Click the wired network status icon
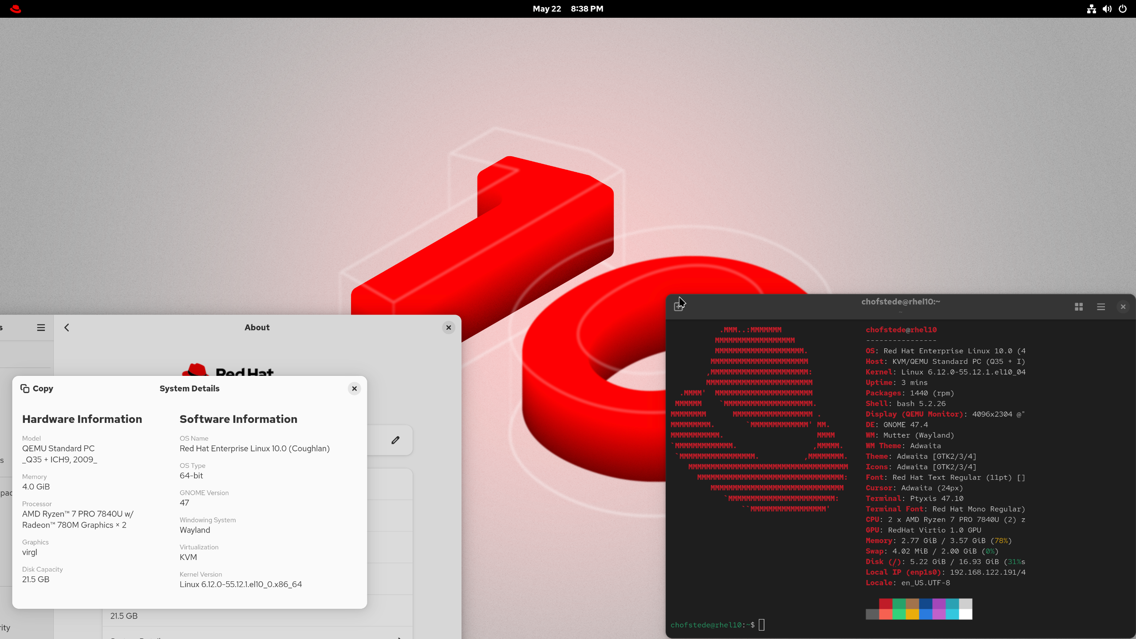Screen dimensions: 1136x639 click(x=1091, y=9)
